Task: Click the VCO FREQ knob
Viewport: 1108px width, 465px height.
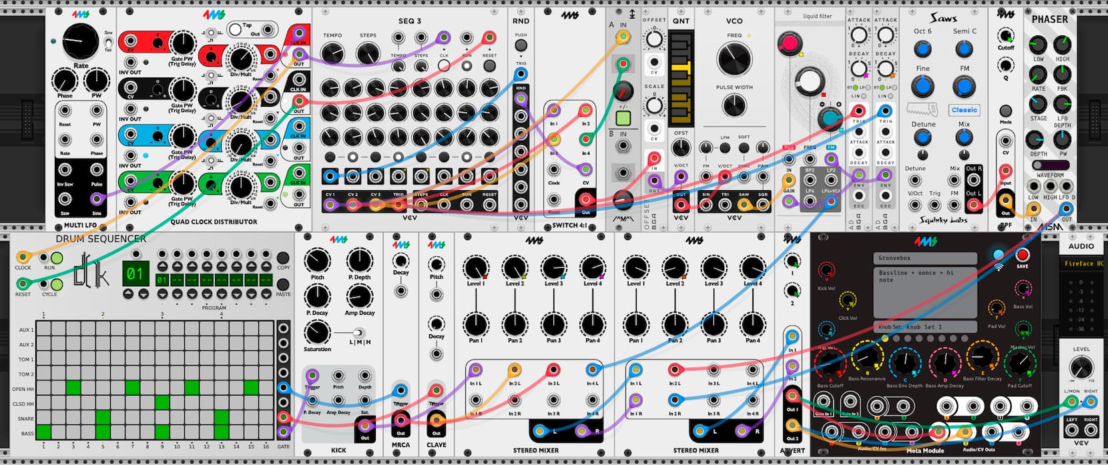Action: (734, 59)
